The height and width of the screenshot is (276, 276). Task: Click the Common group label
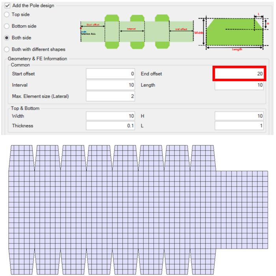click(x=20, y=65)
